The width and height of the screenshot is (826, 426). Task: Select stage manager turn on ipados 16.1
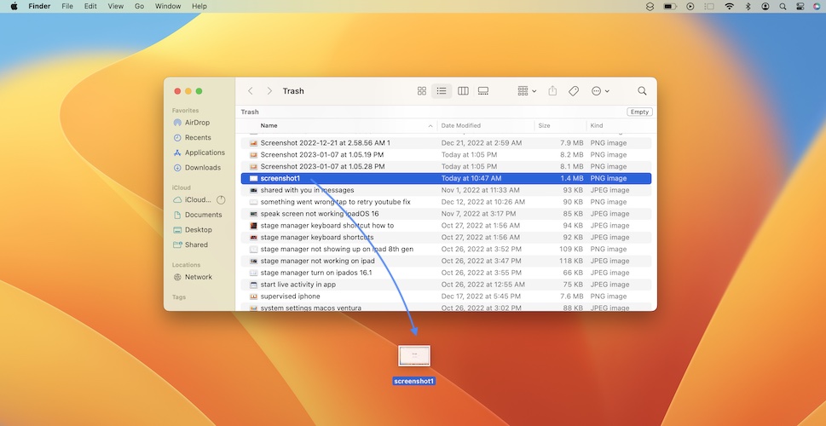click(446, 273)
